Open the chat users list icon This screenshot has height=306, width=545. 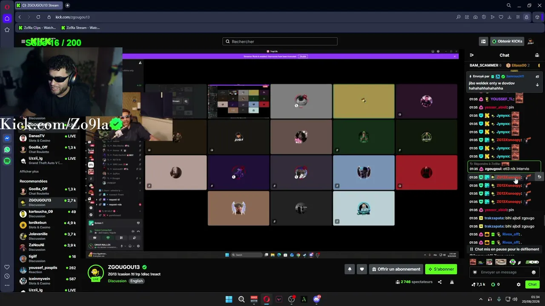(x=536, y=55)
